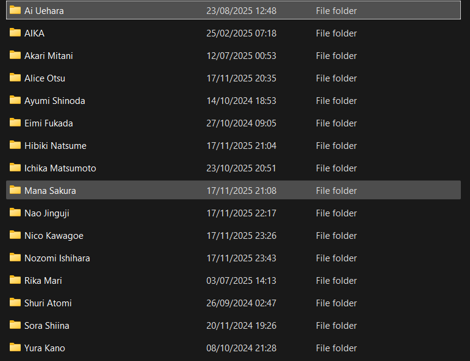Click the Hibiki Natsume name text
Image resolution: width=470 pixels, height=361 pixels.
click(x=55, y=145)
